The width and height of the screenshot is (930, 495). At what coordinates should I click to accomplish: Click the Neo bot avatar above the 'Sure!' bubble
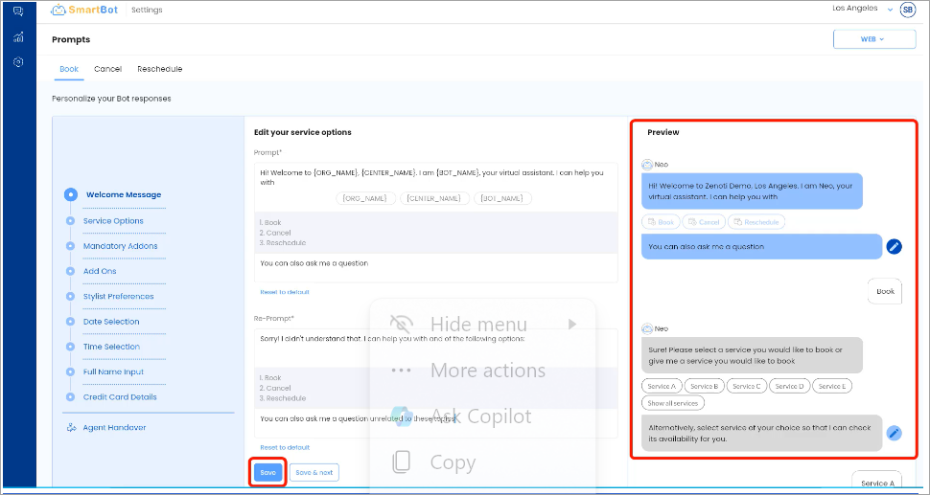(x=647, y=328)
